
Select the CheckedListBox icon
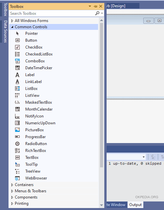pos(17,54)
